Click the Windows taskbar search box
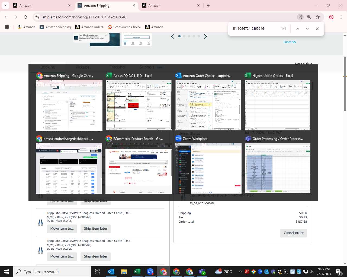This screenshot has height=277, width=347. point(52,272)
